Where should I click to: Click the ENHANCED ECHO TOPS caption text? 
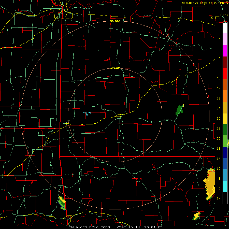89,227
